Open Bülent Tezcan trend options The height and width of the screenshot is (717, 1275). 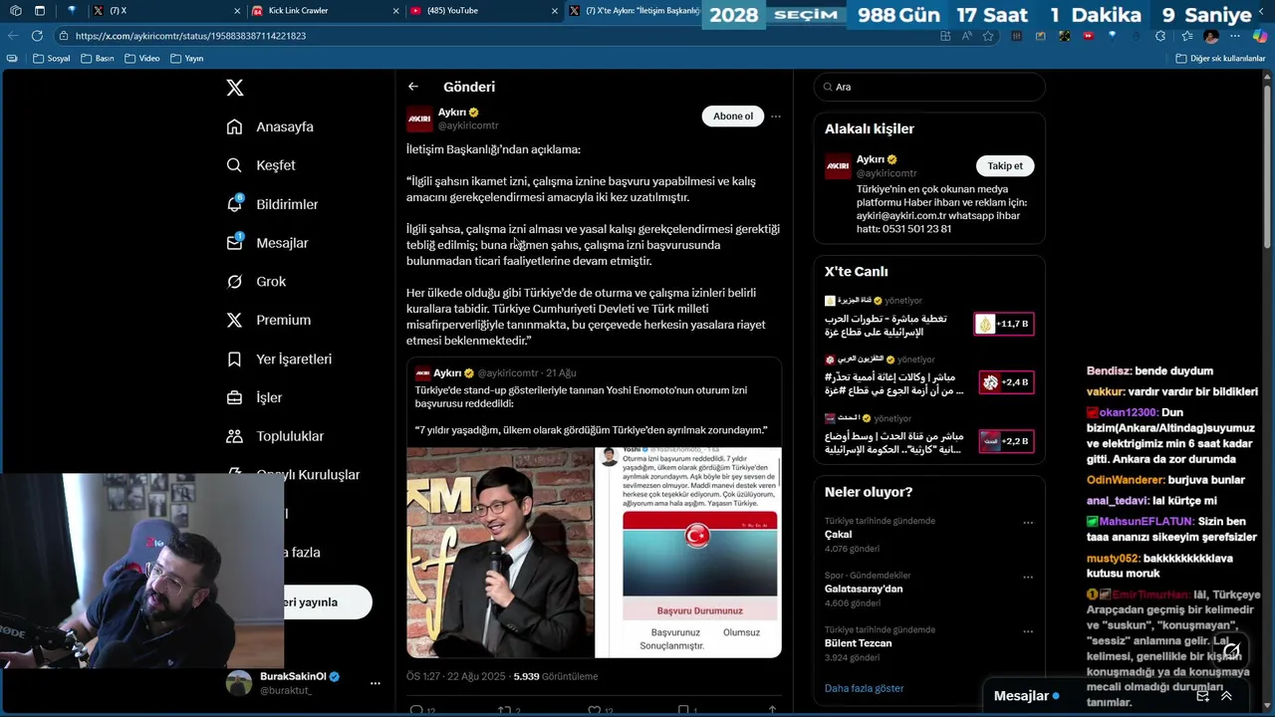[x=1028, y=632]
